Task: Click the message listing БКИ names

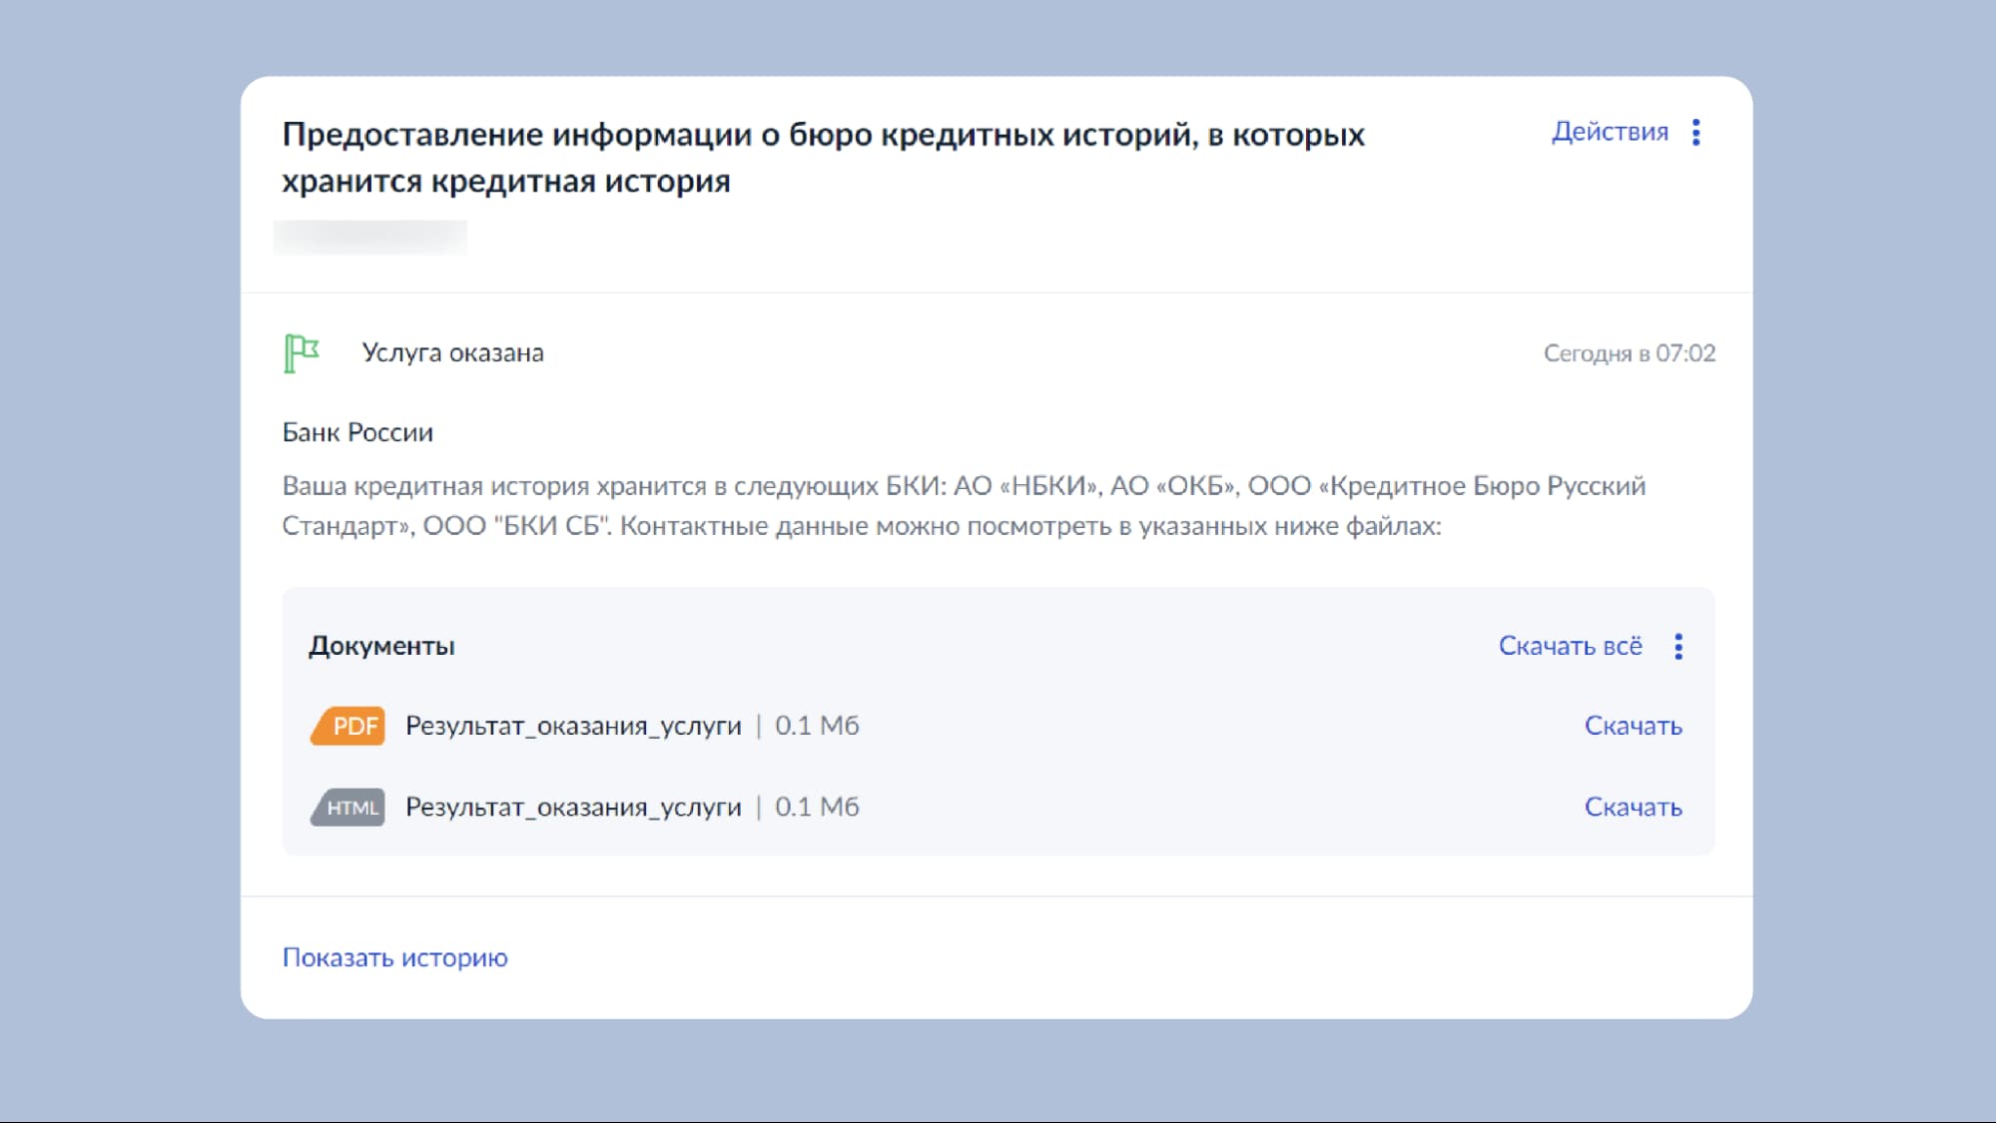Action: pyautogui.click(x=964, y=506)
